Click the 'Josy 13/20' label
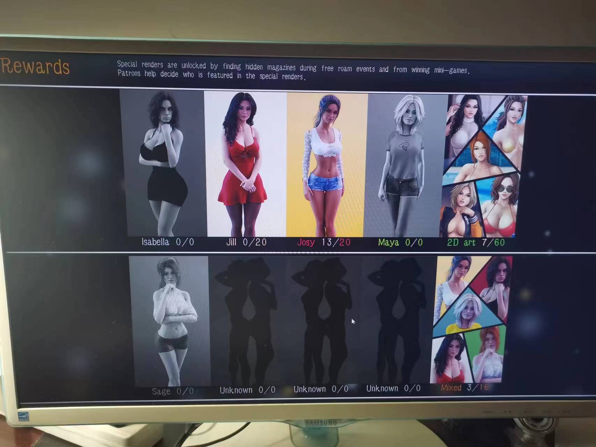596x447 pixels. pyautogui.click(x=324, y=242)
